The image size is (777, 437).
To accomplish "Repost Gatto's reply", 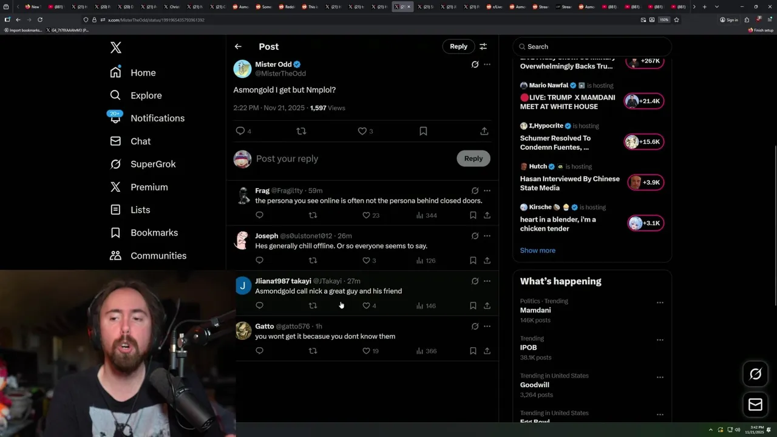I will tap(313, 351).
